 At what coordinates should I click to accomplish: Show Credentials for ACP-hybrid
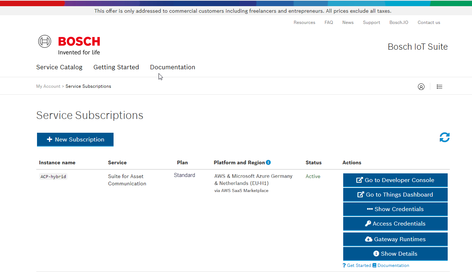coord(395,209)
